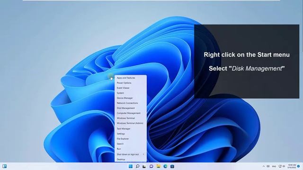Viewport: 303px width, 170px height.
Task: Open the Widgets icon at taskbar left
Action: pyautogui.click(x=4, y=166)
